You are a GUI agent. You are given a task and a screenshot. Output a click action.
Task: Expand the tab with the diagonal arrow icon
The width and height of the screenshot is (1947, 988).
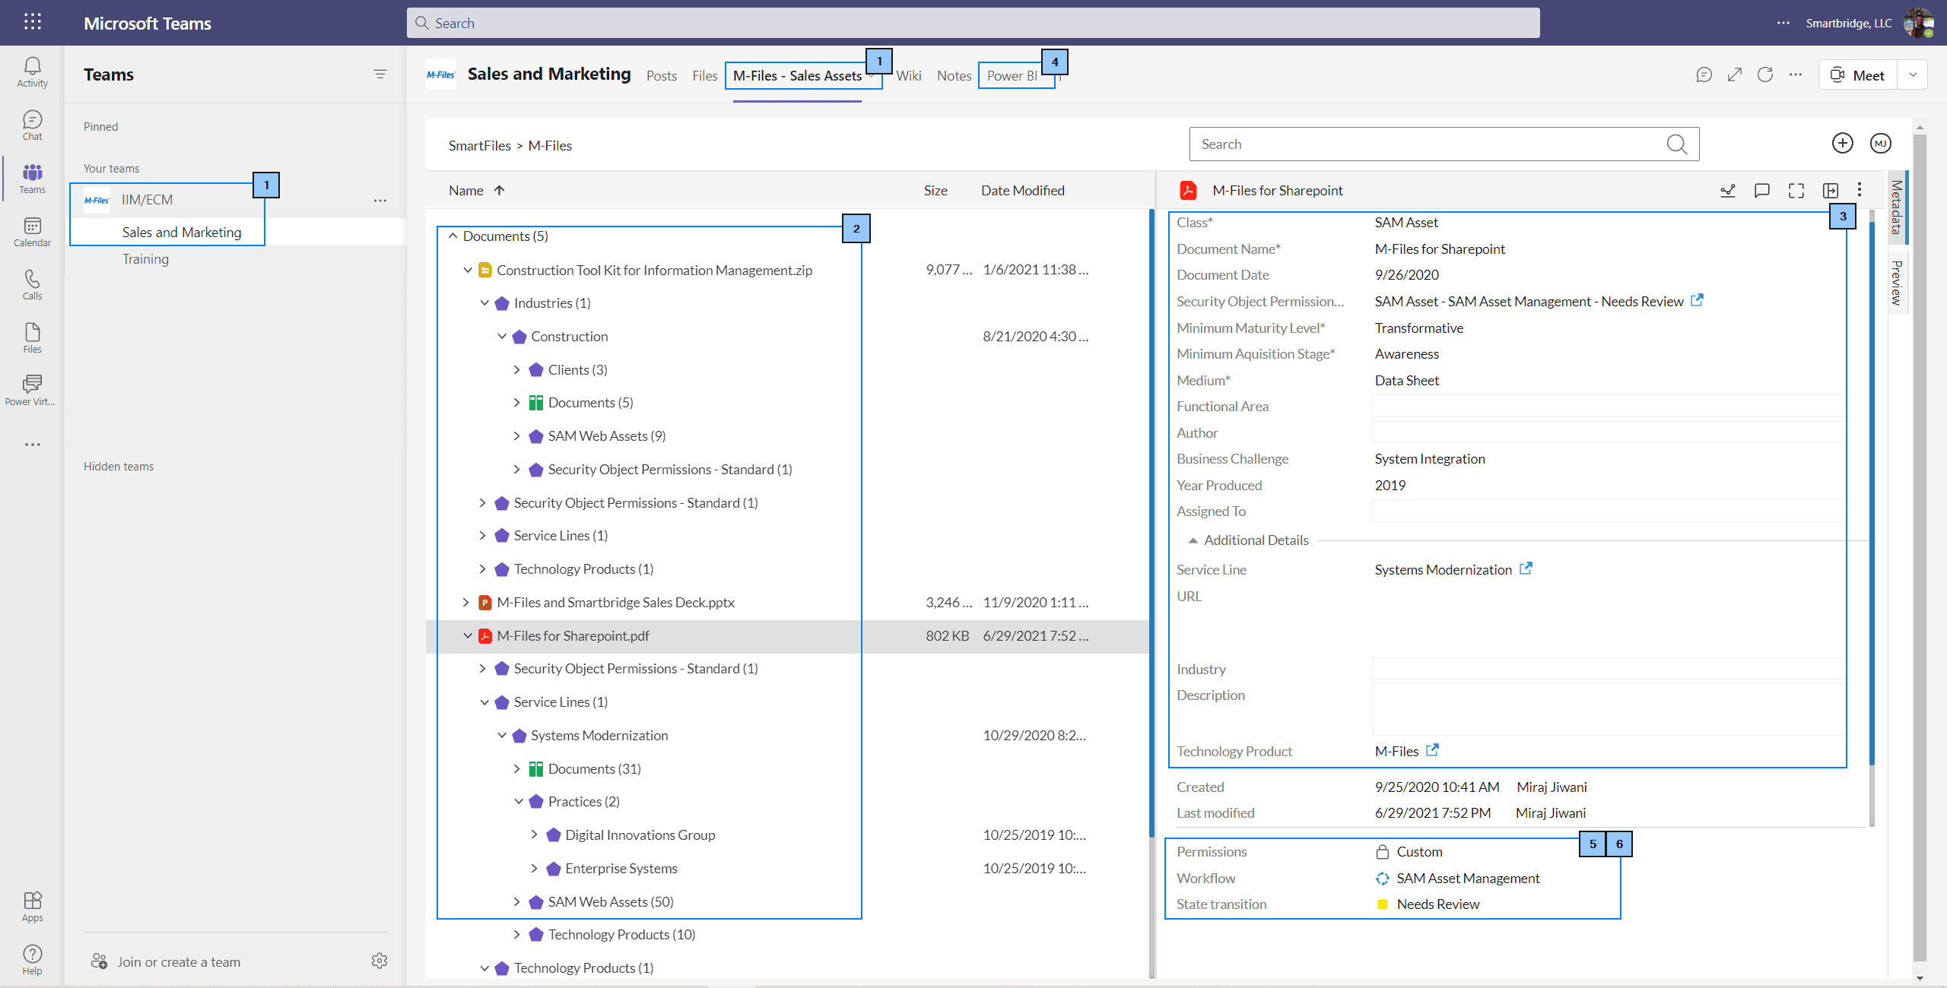pyautogui.click(x=1735, y=74)
